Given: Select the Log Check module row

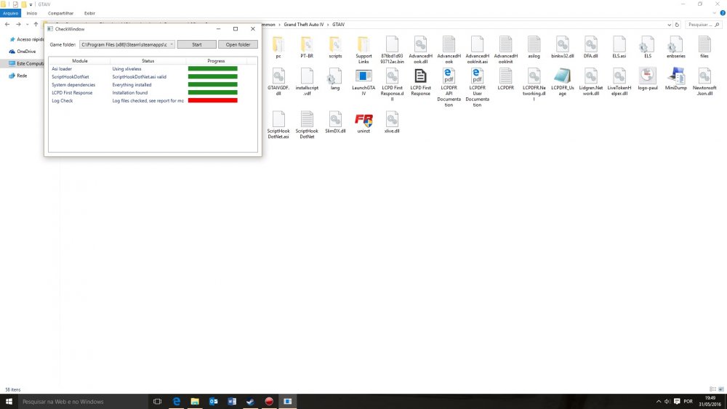Looking at the screenshot, I should pos(153,100).
